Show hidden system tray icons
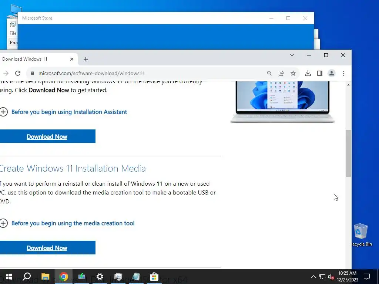 pyautogui.click(x=313, y=277)
